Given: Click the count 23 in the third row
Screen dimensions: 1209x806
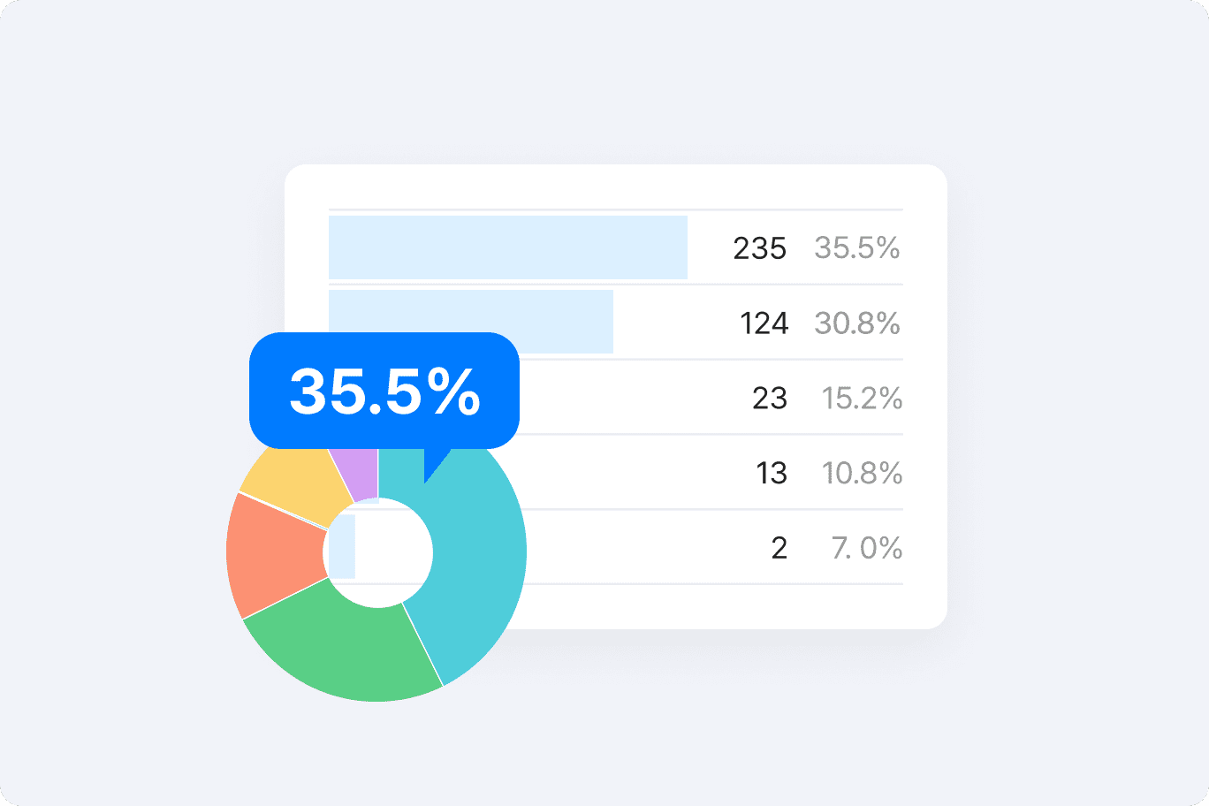Looking at the screenshot, I should coord(769,399).
